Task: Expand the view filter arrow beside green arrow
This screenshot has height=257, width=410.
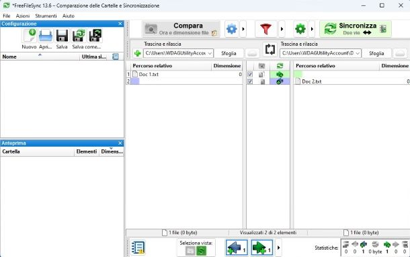Action: [278, 248]
